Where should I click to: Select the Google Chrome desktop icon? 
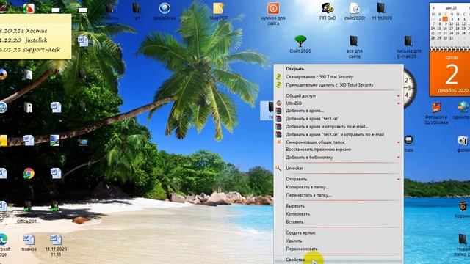(29, 173)
